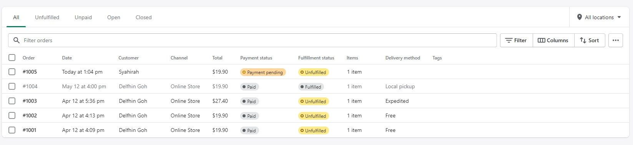Select checkbox for order #1004
The image size is (633, 145).
coord(12,86)
